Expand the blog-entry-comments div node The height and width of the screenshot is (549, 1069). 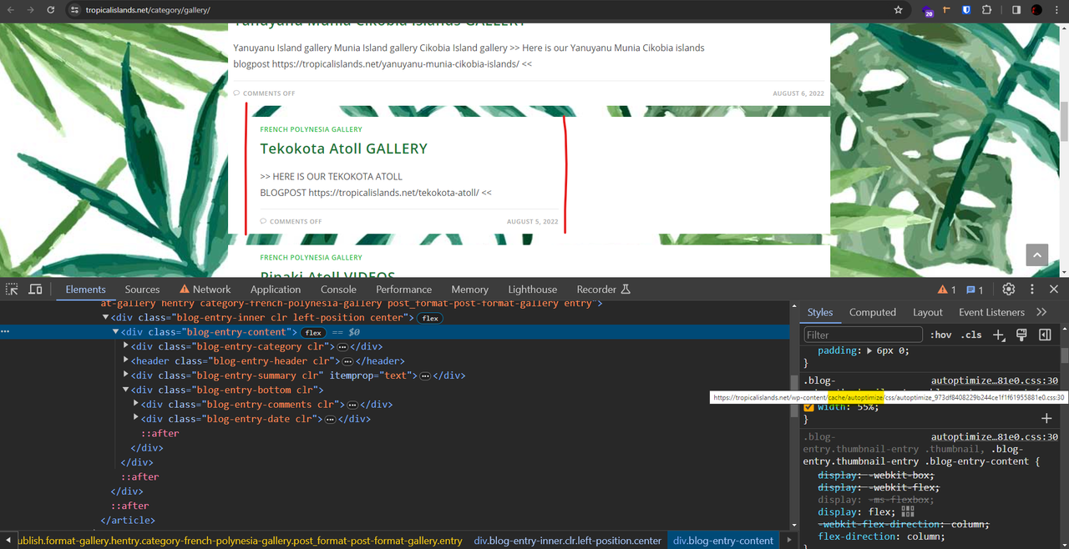136,405
